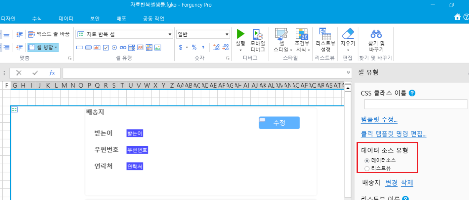
Task: Click the 변경 link next to 배송지
Action: [x=391, y=183]
